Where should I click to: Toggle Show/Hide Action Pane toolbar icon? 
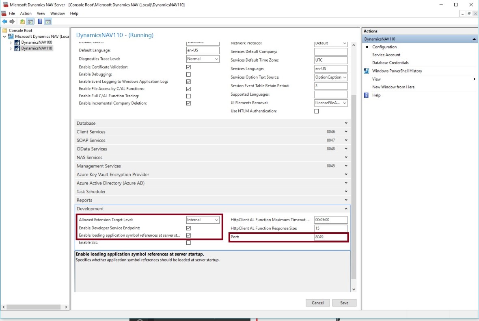pyautogui.click(x=48, y=21)
